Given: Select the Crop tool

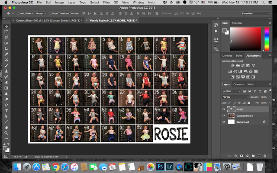Looking at the screenshot, I should point(6,49).
